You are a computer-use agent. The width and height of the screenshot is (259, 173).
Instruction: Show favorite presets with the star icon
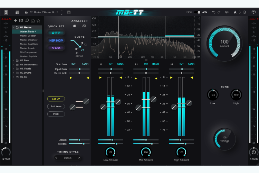tap(38, 20)
